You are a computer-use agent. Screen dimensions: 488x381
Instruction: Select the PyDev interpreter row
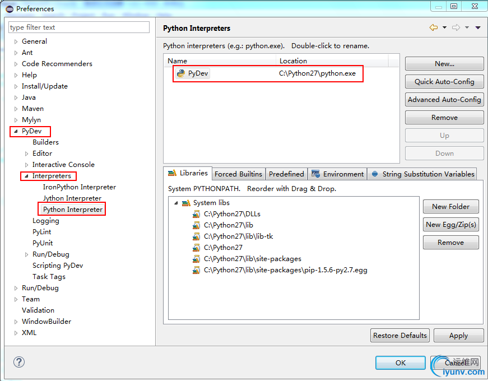tap(281, 73)
